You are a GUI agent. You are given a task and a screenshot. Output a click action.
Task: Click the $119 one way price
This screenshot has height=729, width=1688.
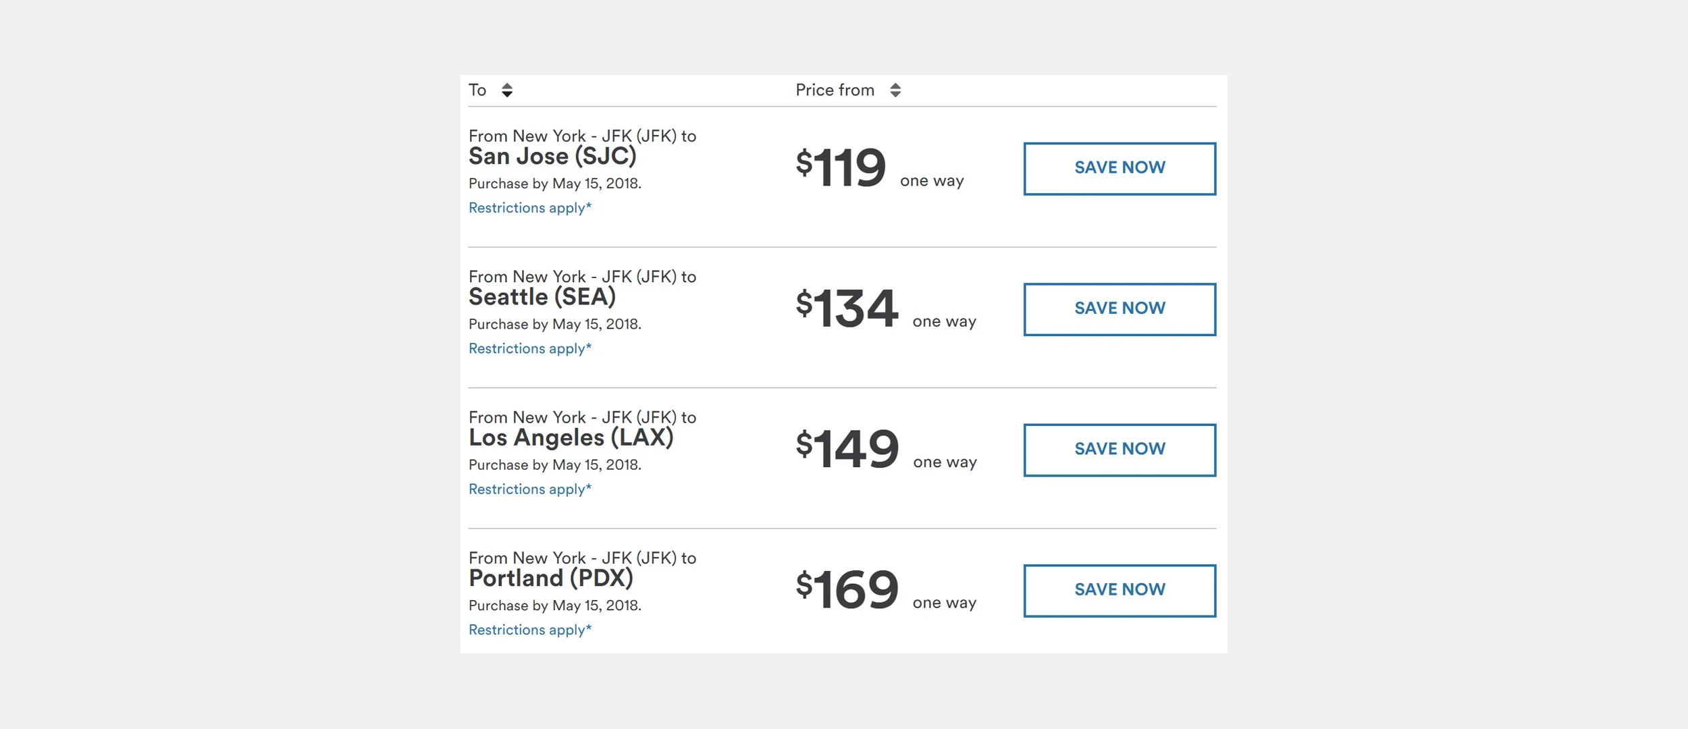[x=841, y=168]
